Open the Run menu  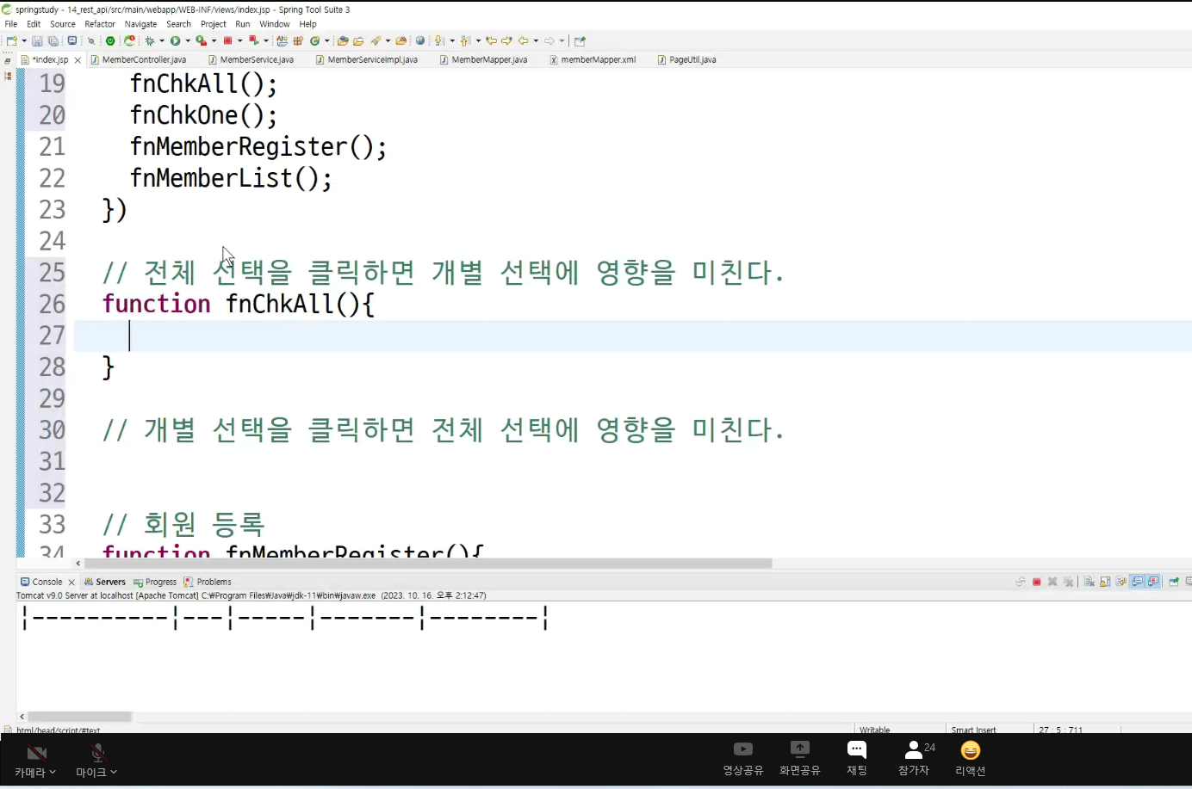(243, 24)
